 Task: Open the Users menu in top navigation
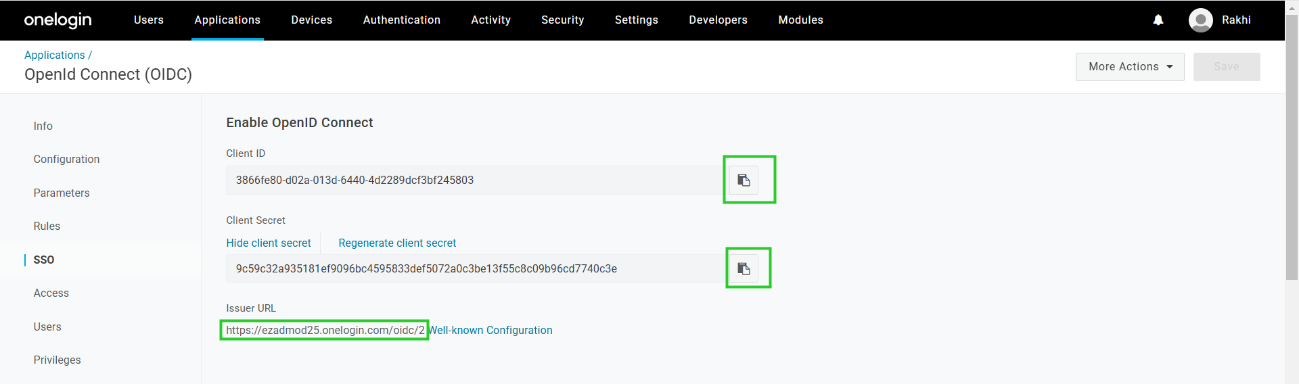149,20
